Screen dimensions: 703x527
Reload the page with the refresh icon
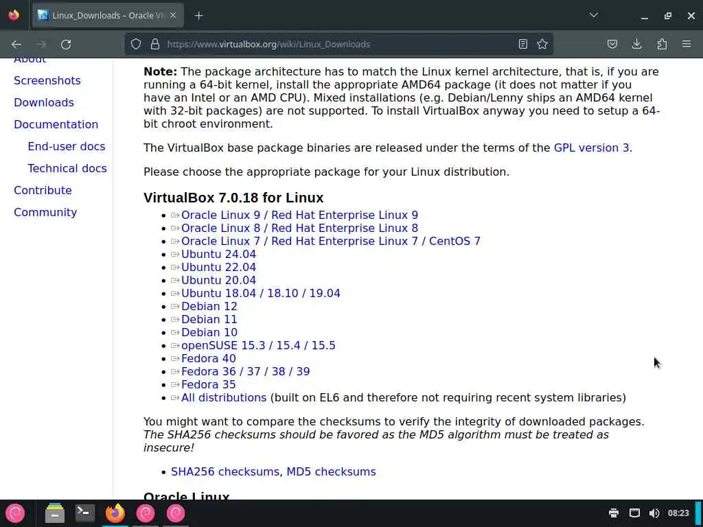click(66, 44)
